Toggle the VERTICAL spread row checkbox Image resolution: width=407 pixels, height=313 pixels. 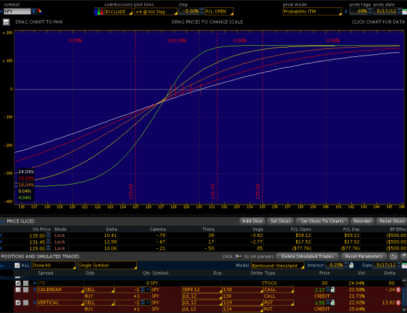(18, 302)
